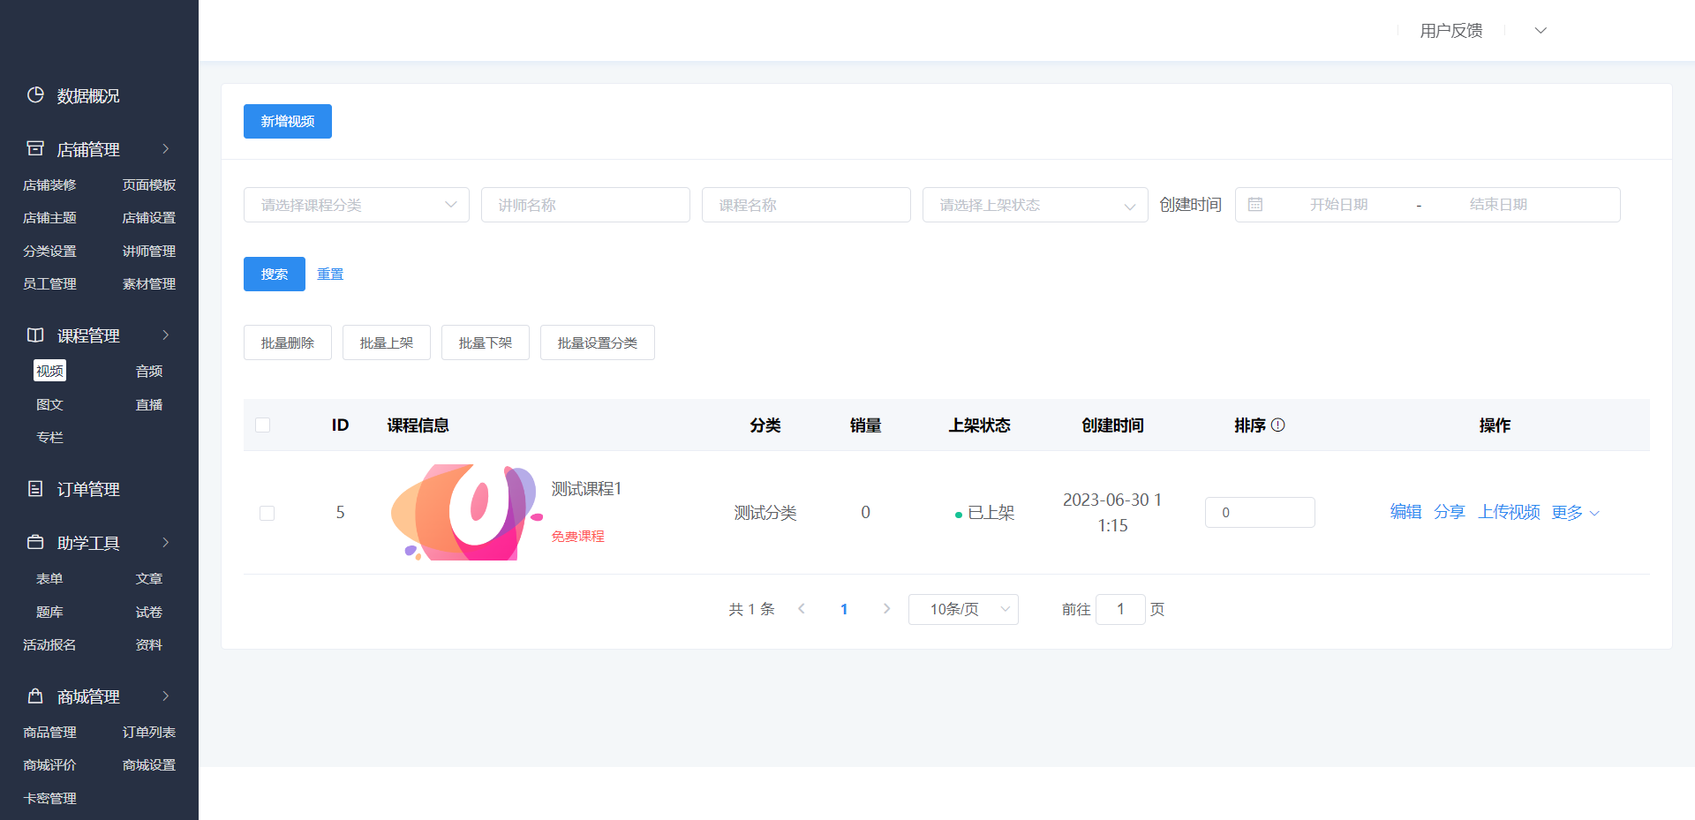
Task: Select the 商城管理 bag icon
Action: pyautogui.click(x=35, y=695)
